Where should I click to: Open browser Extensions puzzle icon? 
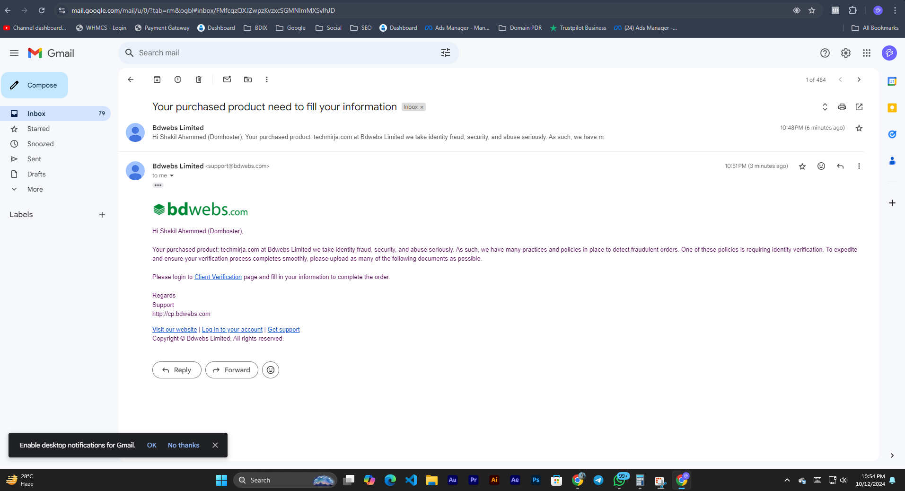pyautogui.click(x=853, y=10)
